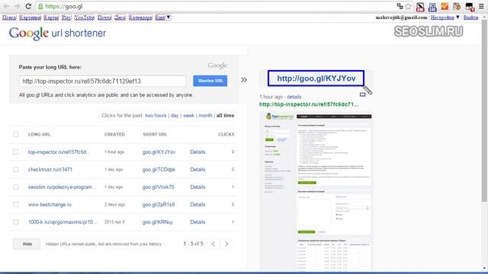Open Карты link in the Google bar
The image size is (488, 274).
(51, 18)
